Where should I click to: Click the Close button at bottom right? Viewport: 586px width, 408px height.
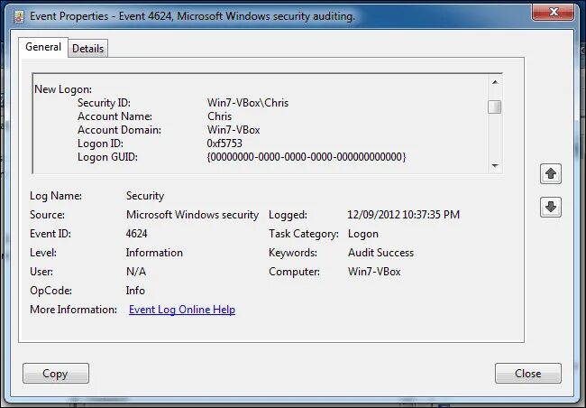click(x=527, y=374)
